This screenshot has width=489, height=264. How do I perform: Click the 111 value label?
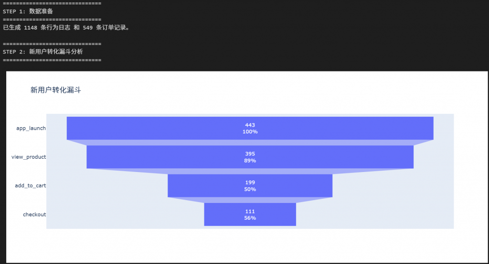[250, 211]
